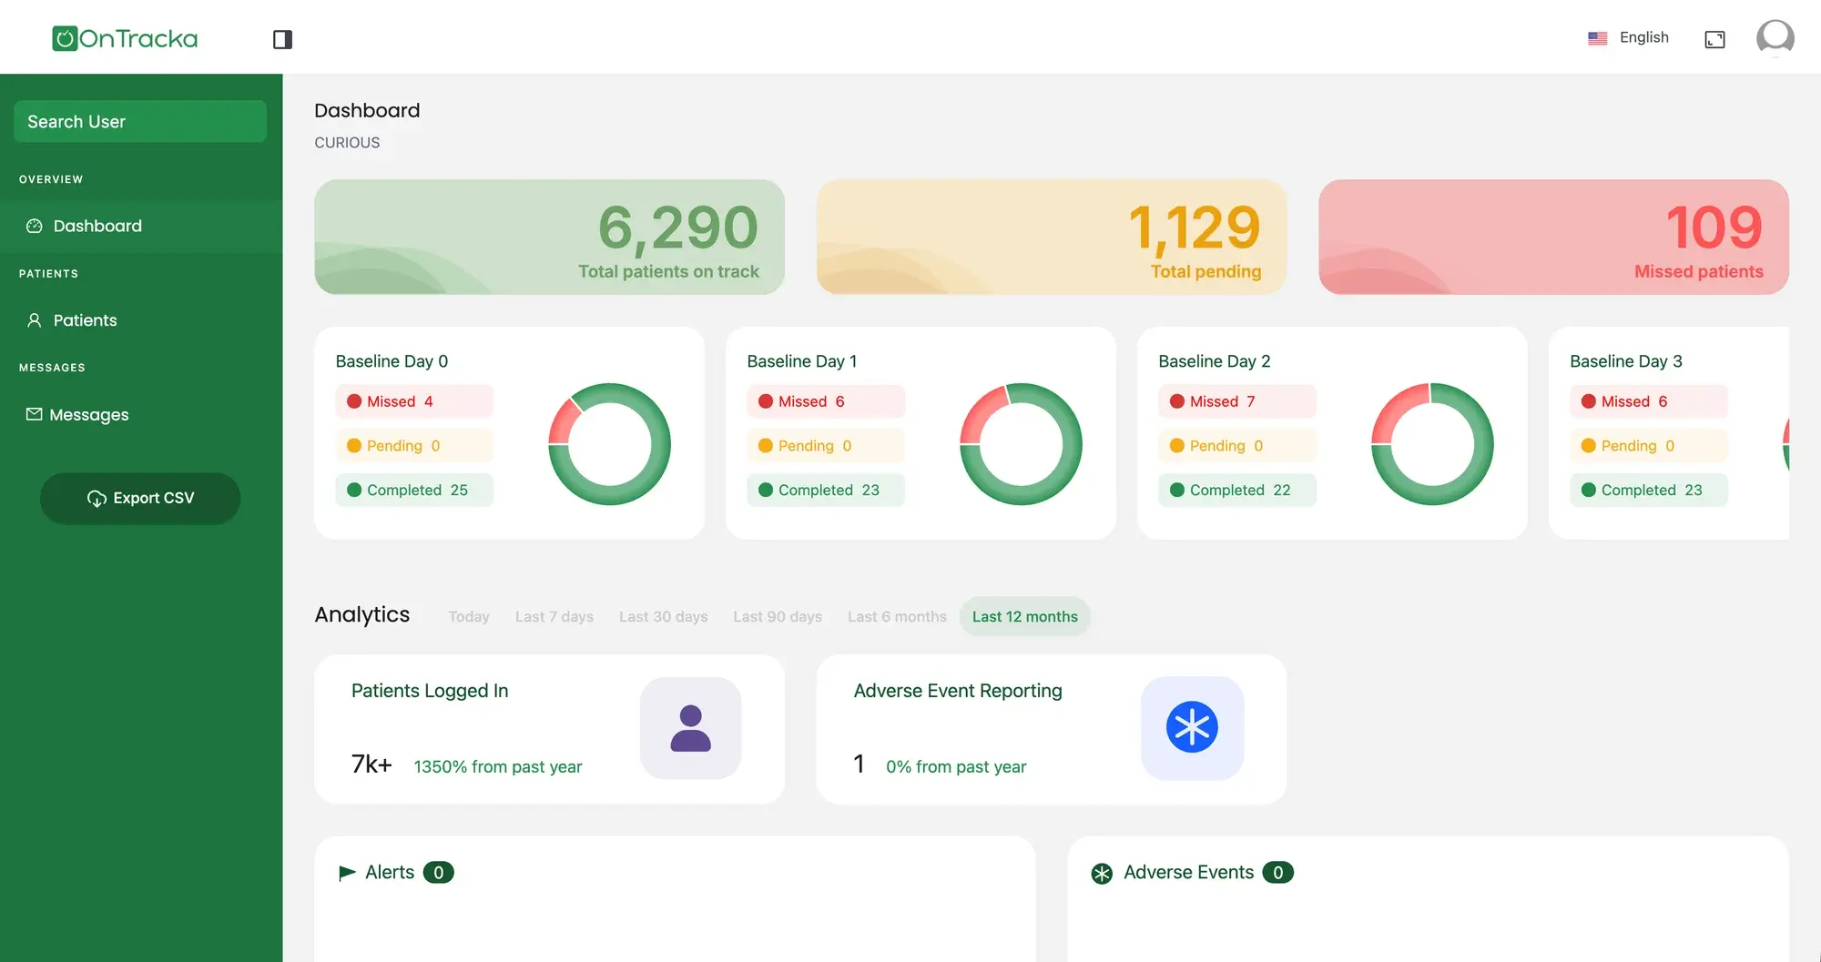The width and height of the screenshot is (1821, 962).
Task: Click the CURIOUS subtitle under Dashboard
Action: [347, 143]
